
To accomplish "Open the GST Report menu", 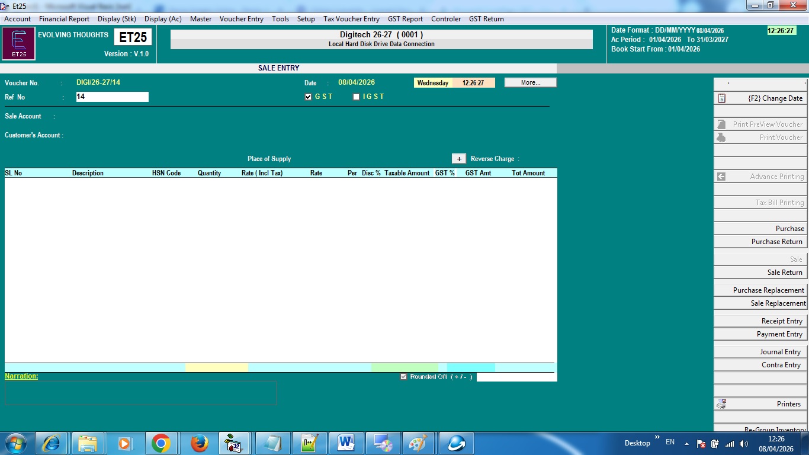I will click(x=405, y=19).
